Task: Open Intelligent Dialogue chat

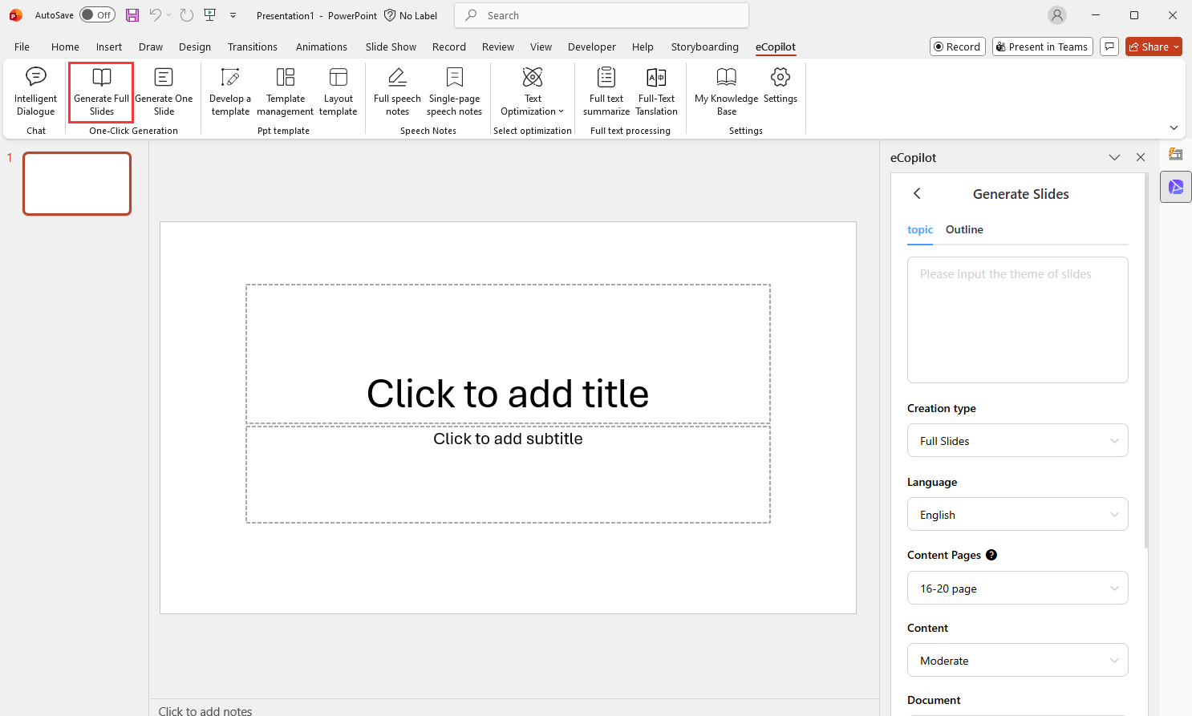Action: (35, 91)
